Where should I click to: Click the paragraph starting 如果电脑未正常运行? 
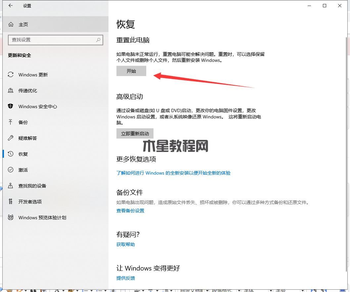[x=191, y=57]
